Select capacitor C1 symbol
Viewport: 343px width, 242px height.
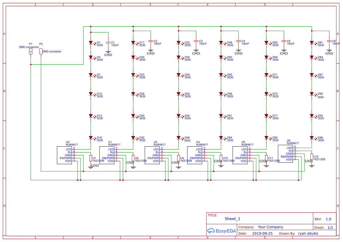coord(109,42)
